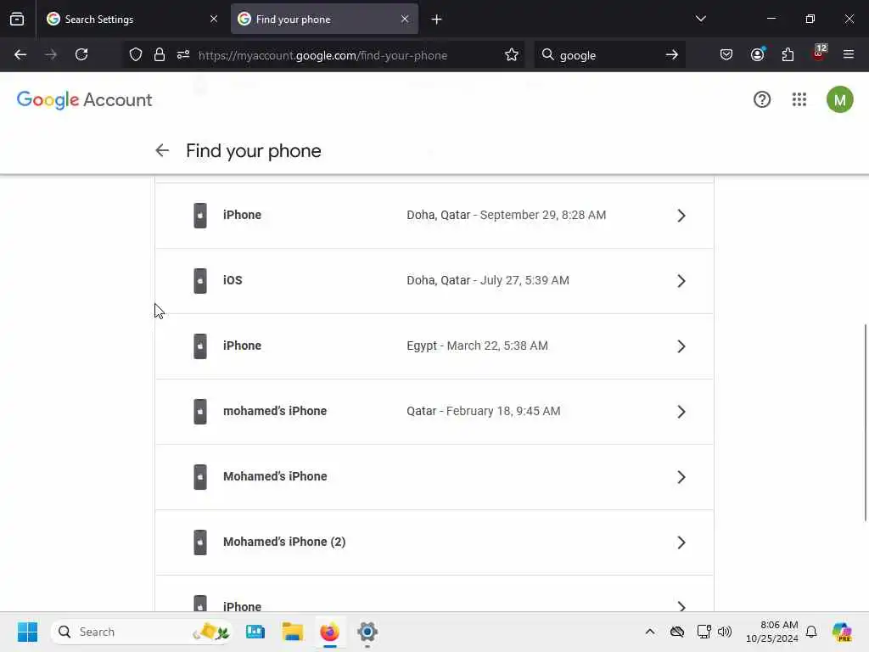The height and width of the screenshot is (652, 869).
Task: Open the Firefox View icon
Action: coord(17,20)
